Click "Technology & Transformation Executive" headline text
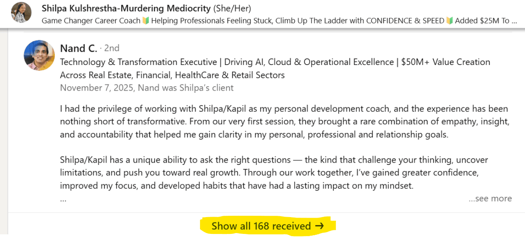 [x=139, y=62]
